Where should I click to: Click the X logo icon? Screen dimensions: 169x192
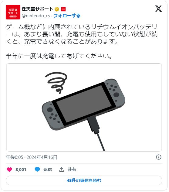point(158,9)
